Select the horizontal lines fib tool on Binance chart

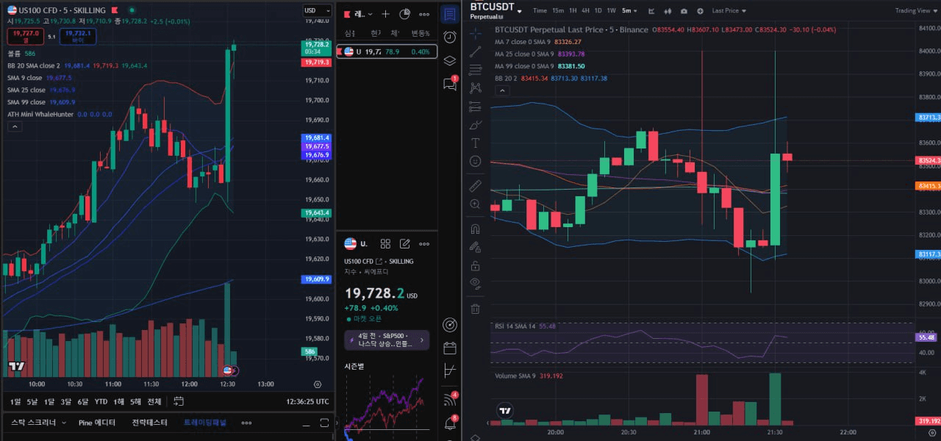(x=475, y=69)
